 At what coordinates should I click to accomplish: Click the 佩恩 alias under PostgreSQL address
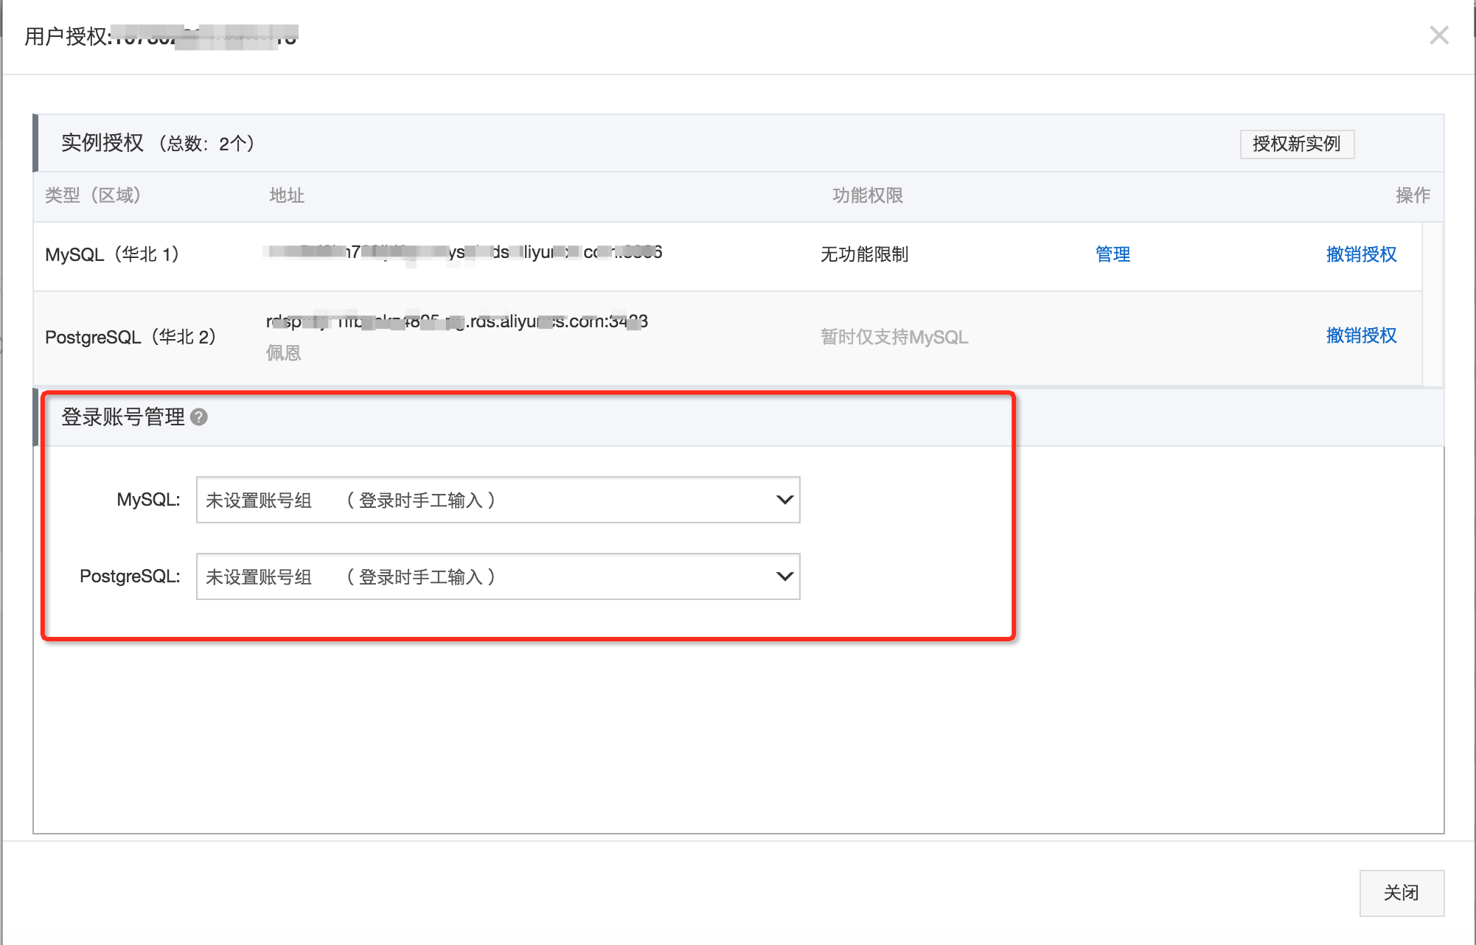pyautogui.click(x=283, y=353)
